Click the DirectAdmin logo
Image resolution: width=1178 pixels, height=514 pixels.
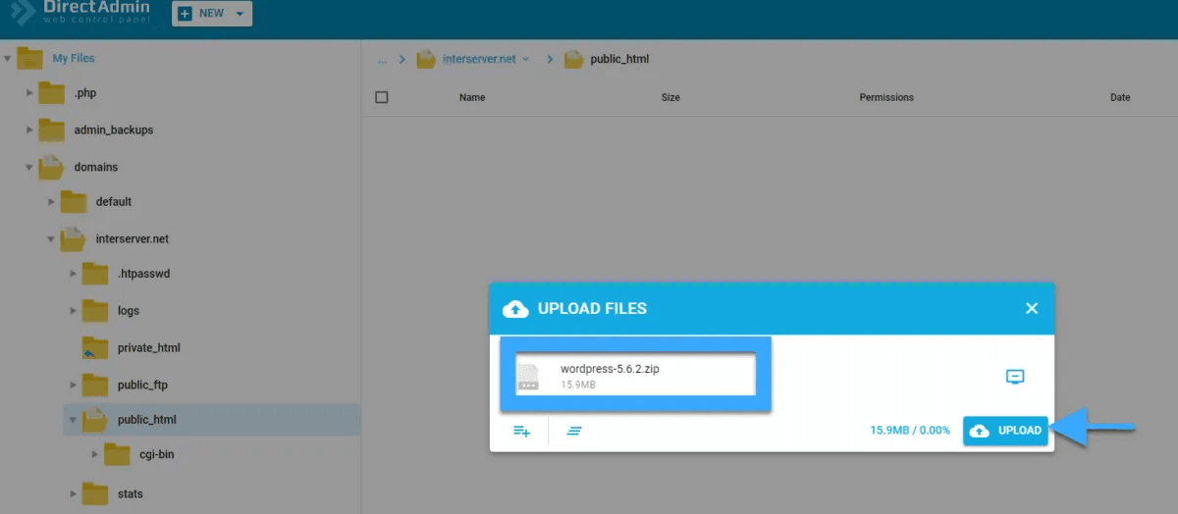[x=79, y=13]
